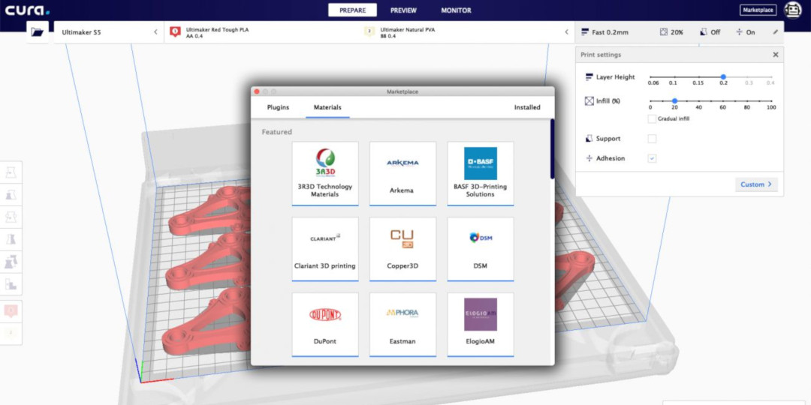The height and width of the screenshot is (405, 811).
Task: Open Custom print settings
Action: (x=756, y=184)
